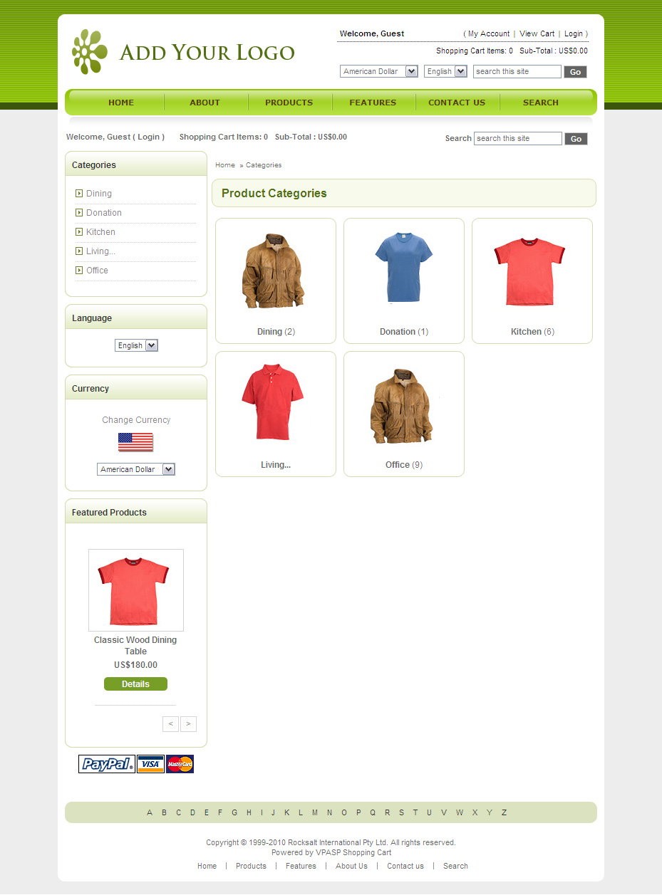This screenshot has width=662, height=895.
Task: Open header currency dropdown American Dollar
Action: [x=379, y=71]
